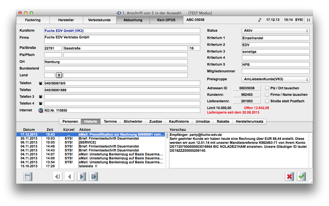Open the Kaufhistorie tab

click(x=179, y=122)
